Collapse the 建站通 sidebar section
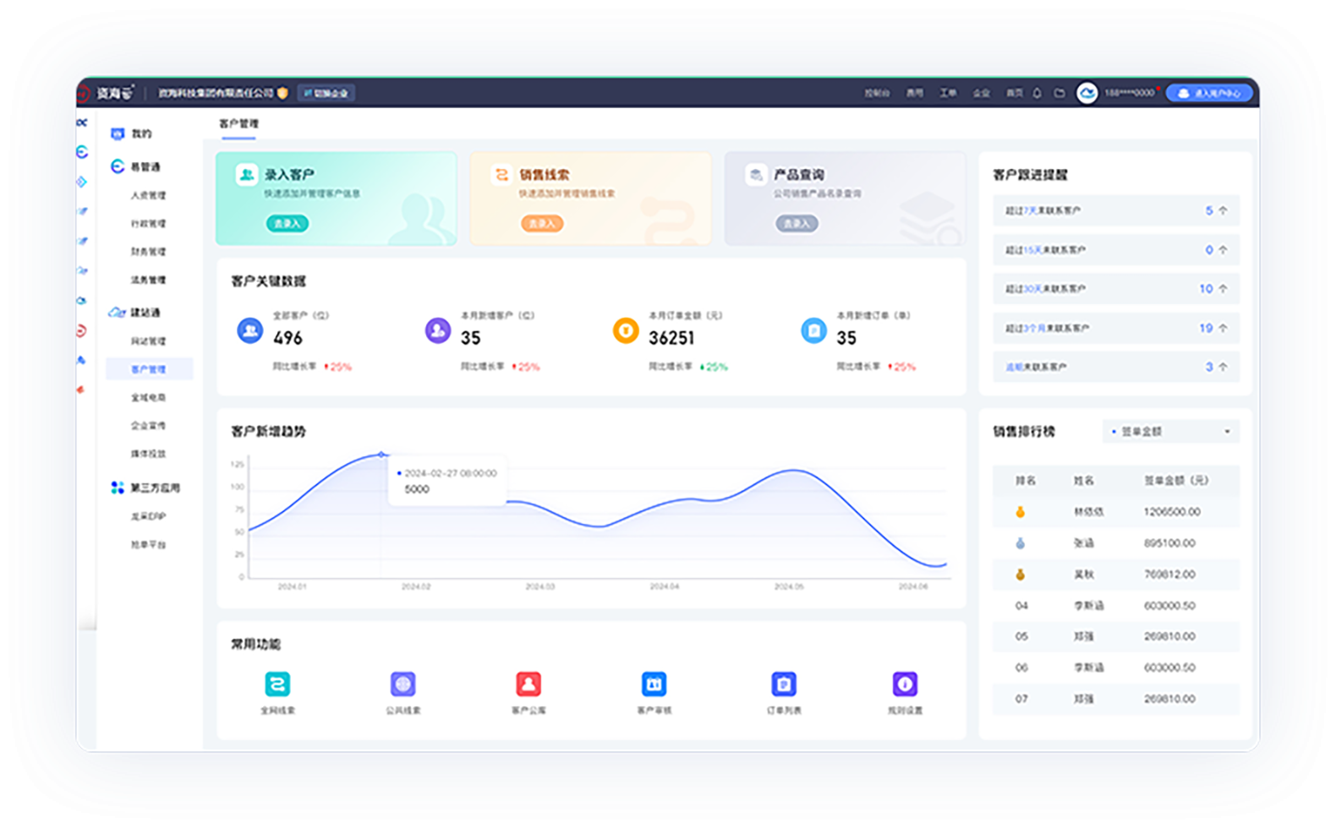 click(x=145, y=313)
